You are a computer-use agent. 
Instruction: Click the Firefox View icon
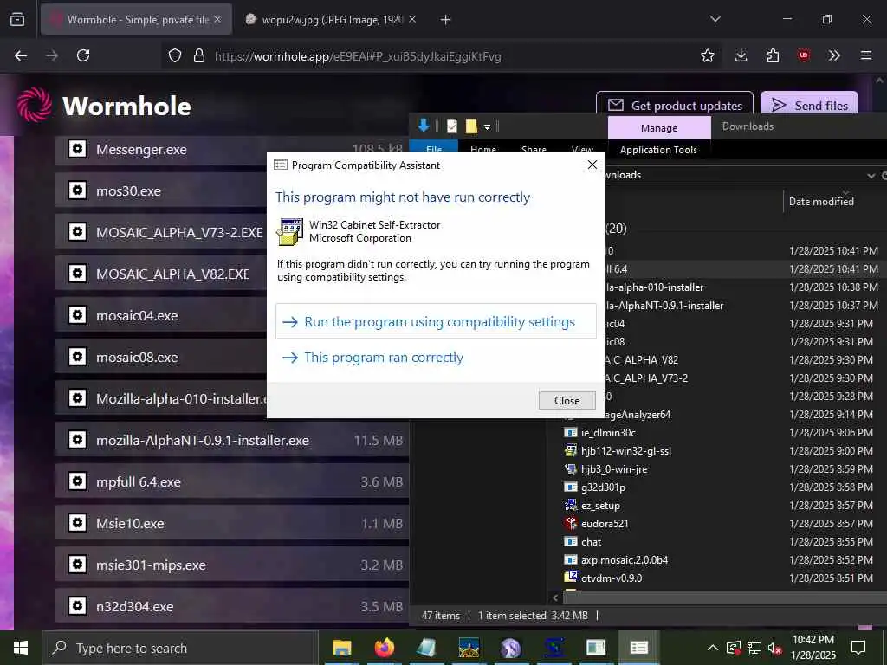[x=17, y=20]
